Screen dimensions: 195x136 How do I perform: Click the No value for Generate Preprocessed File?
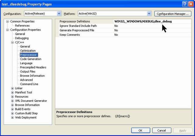coord(116,30)
